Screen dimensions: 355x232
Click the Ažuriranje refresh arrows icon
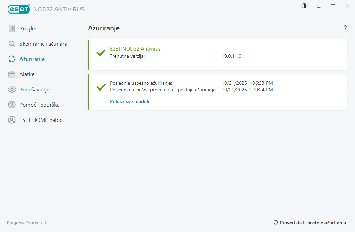12,59
